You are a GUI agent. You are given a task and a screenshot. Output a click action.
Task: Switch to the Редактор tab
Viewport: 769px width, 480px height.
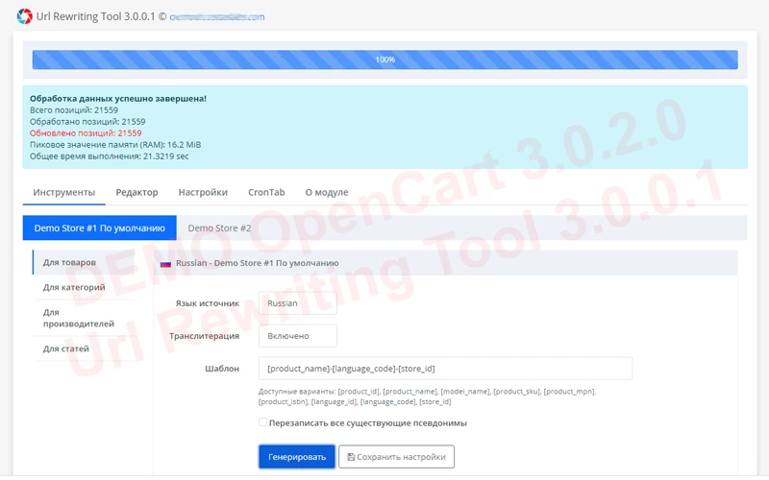[136, 193]
